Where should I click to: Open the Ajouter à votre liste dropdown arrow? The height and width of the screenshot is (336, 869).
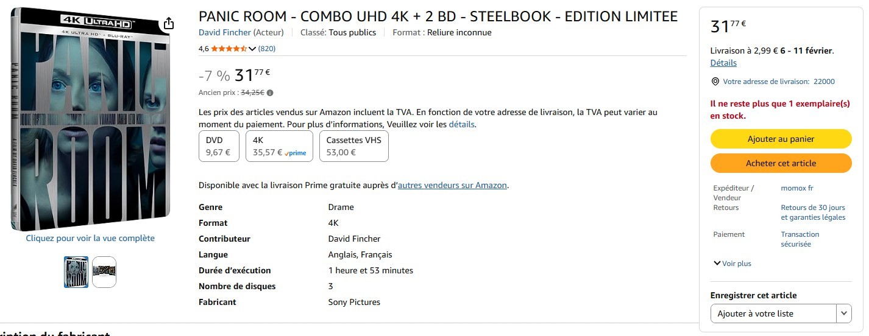coord(844,313)
